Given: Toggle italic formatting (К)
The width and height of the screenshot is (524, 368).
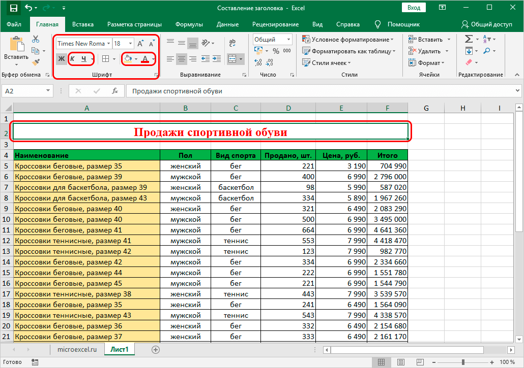Looking at the screenshot, I should (72, 59).
